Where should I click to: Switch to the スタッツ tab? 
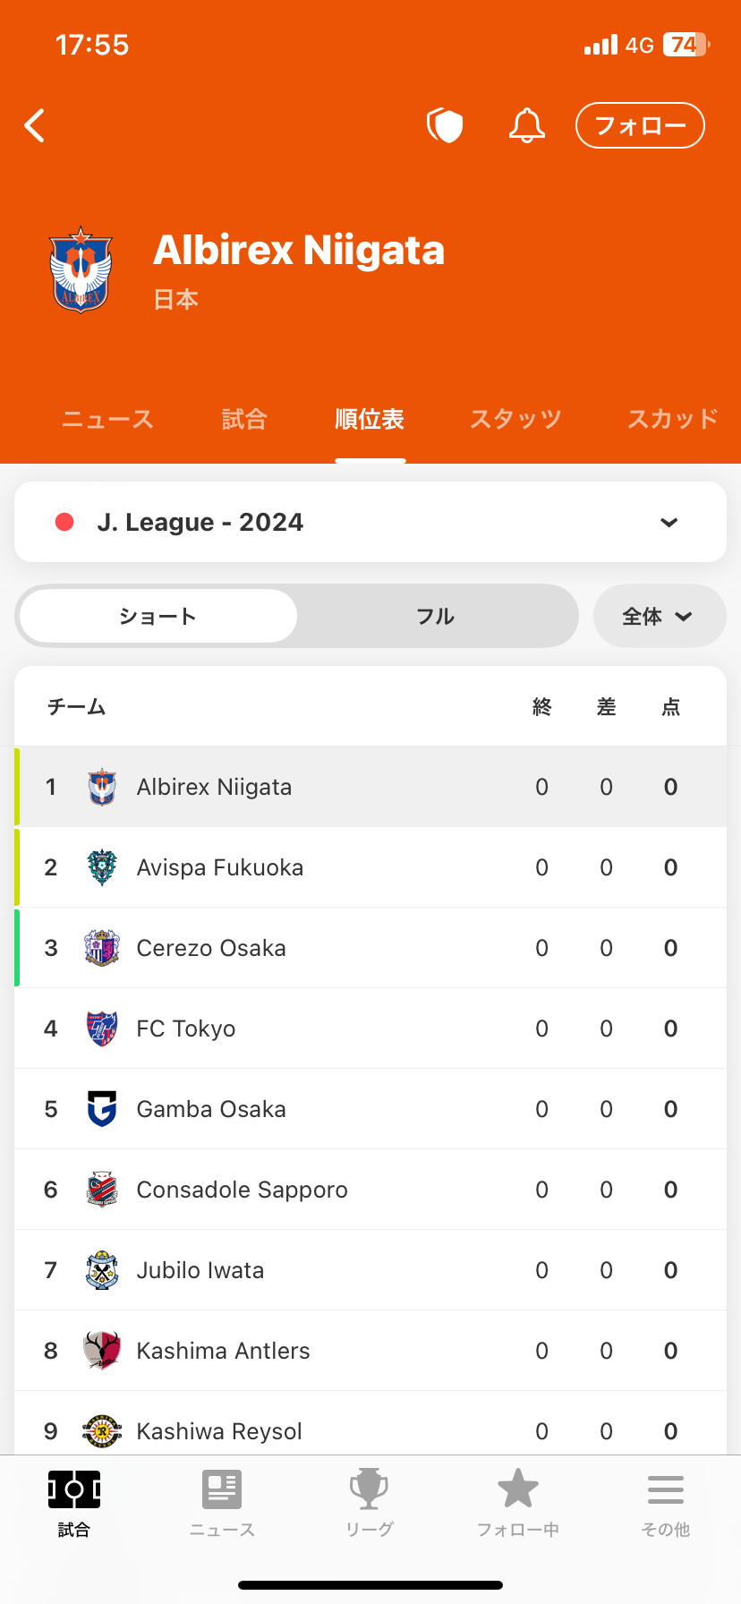tap(515, 419)
